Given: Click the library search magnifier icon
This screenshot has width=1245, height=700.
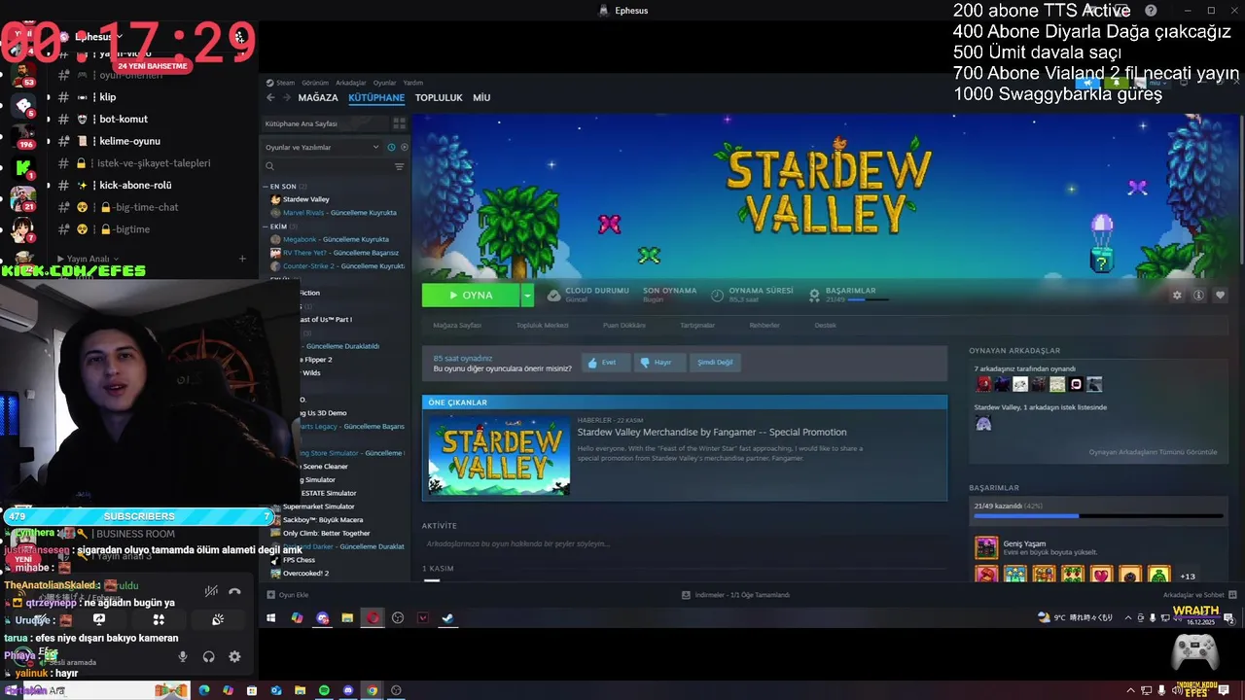Looking at the screenshot, I should [x=269, y=166].
